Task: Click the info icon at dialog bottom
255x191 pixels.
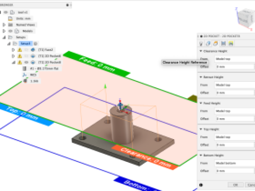Action: [x=201, y=185]
